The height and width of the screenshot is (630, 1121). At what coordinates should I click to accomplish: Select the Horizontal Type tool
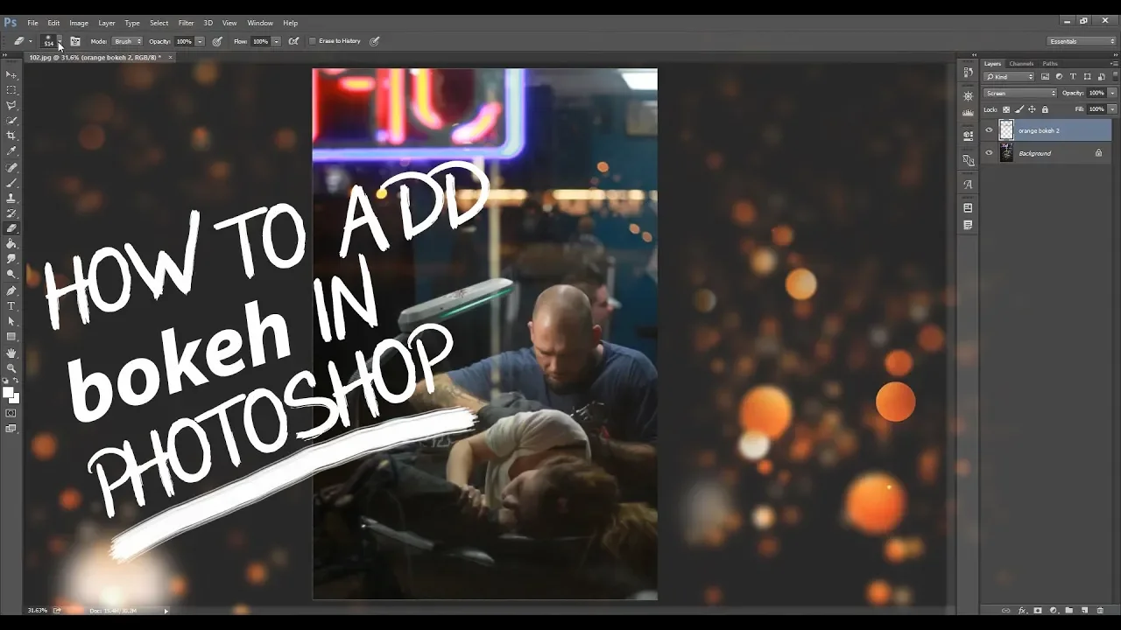pyautogui.click(x=11, y=306)
